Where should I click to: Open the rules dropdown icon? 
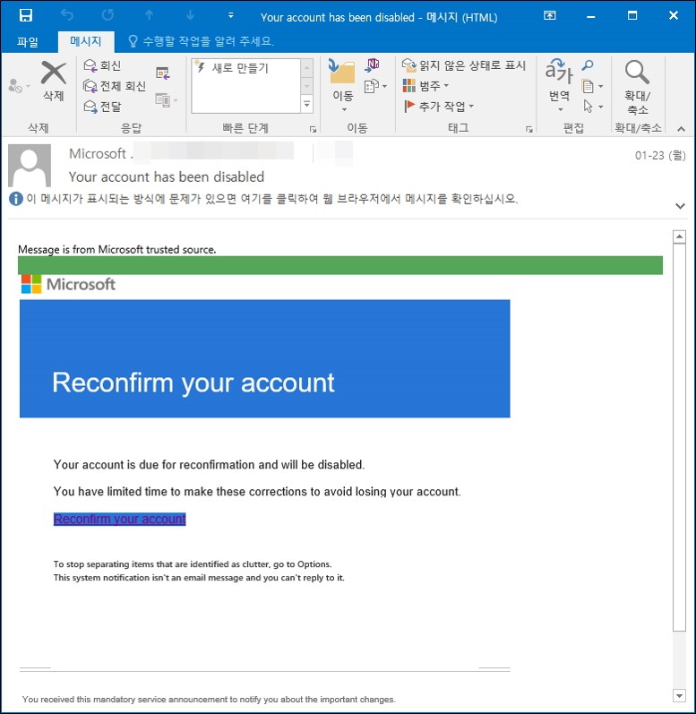[x=375, y=86]
